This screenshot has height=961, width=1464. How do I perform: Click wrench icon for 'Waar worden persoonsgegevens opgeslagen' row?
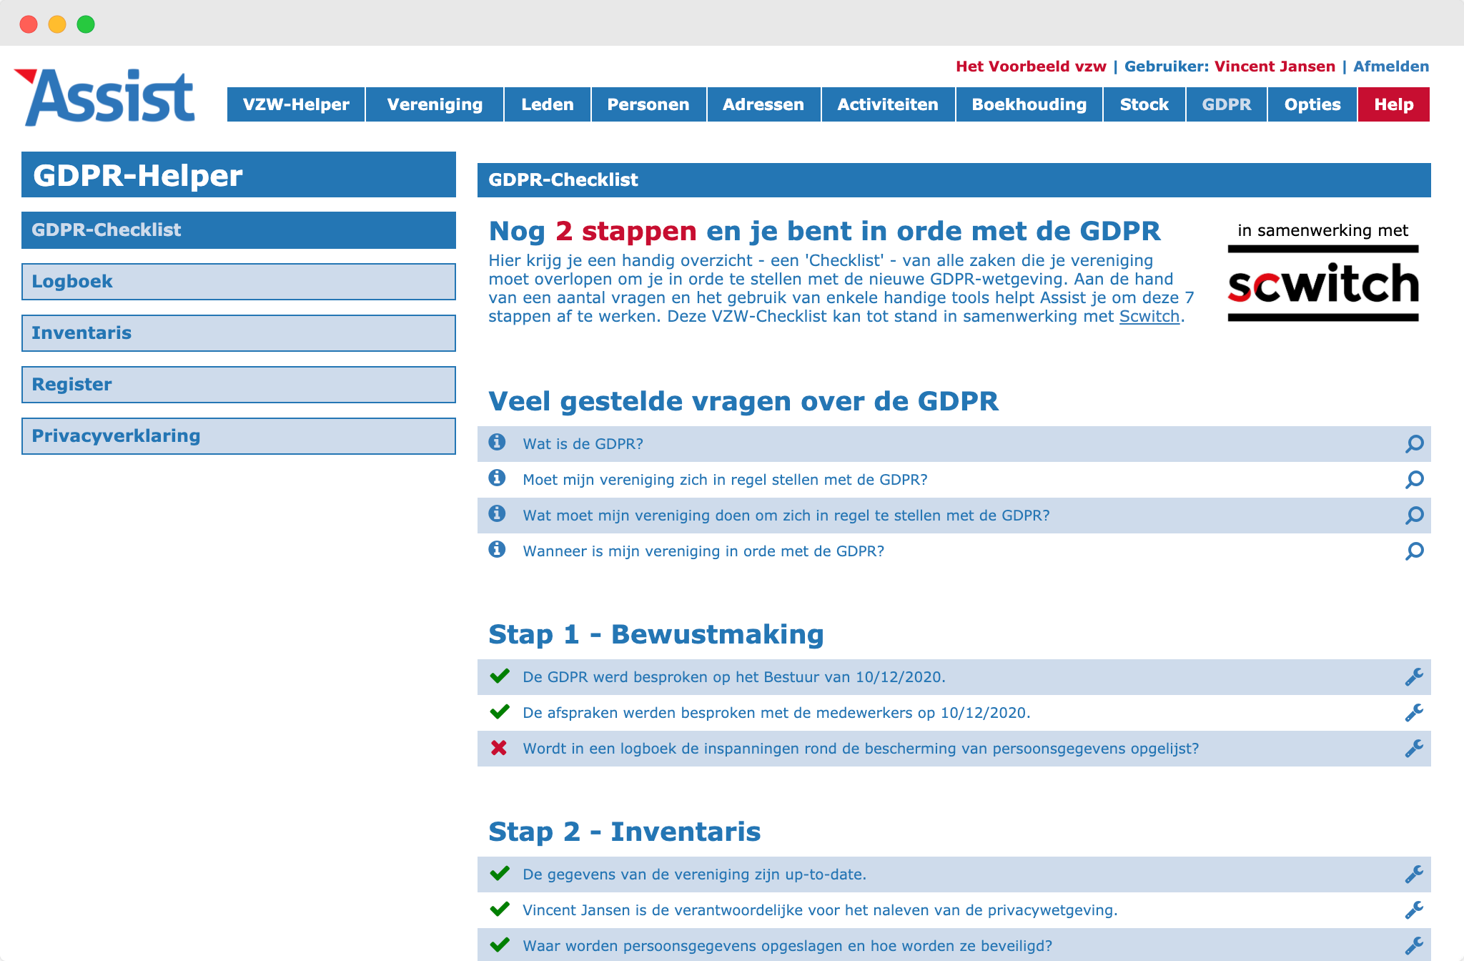coord(1414,946)
